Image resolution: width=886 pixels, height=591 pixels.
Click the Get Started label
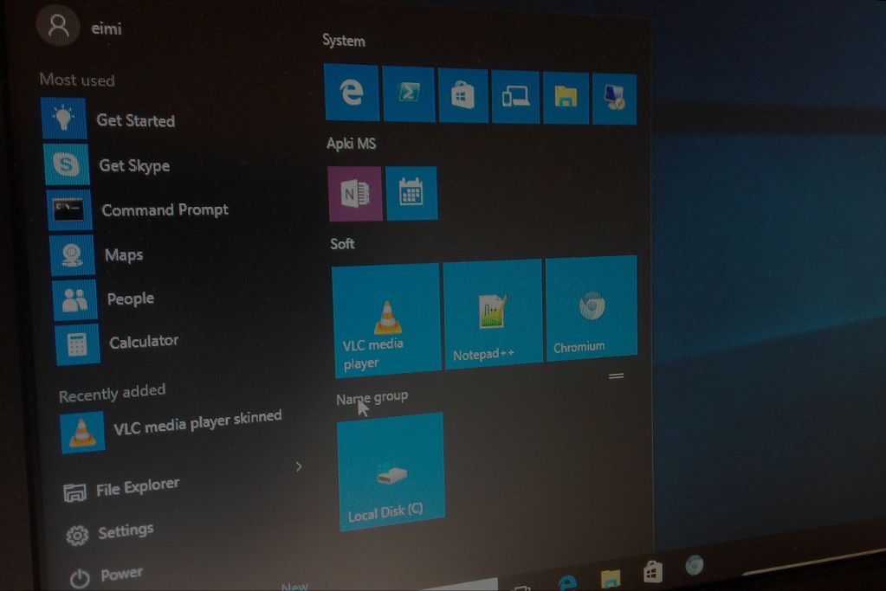pos(136,120)
